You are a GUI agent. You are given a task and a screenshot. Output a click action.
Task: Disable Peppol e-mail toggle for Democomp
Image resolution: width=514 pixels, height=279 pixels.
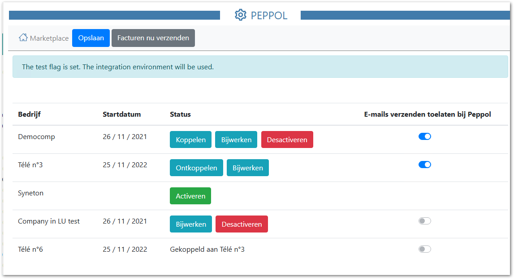424,136
